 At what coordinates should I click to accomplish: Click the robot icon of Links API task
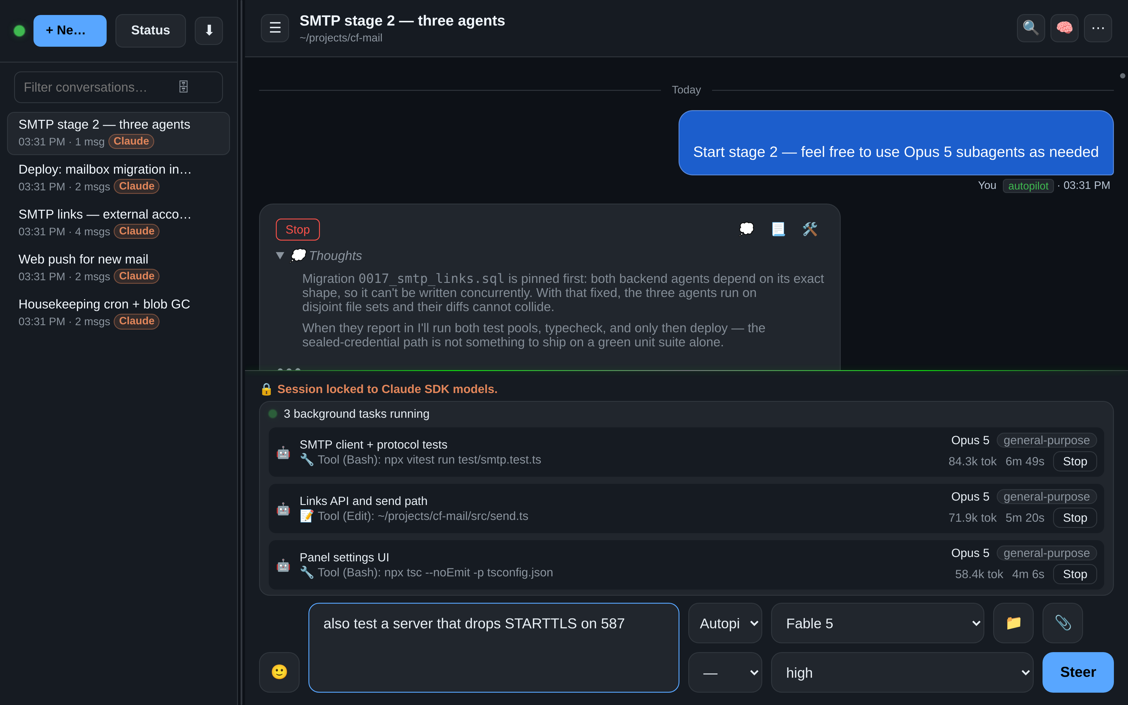tap(283, 509)
